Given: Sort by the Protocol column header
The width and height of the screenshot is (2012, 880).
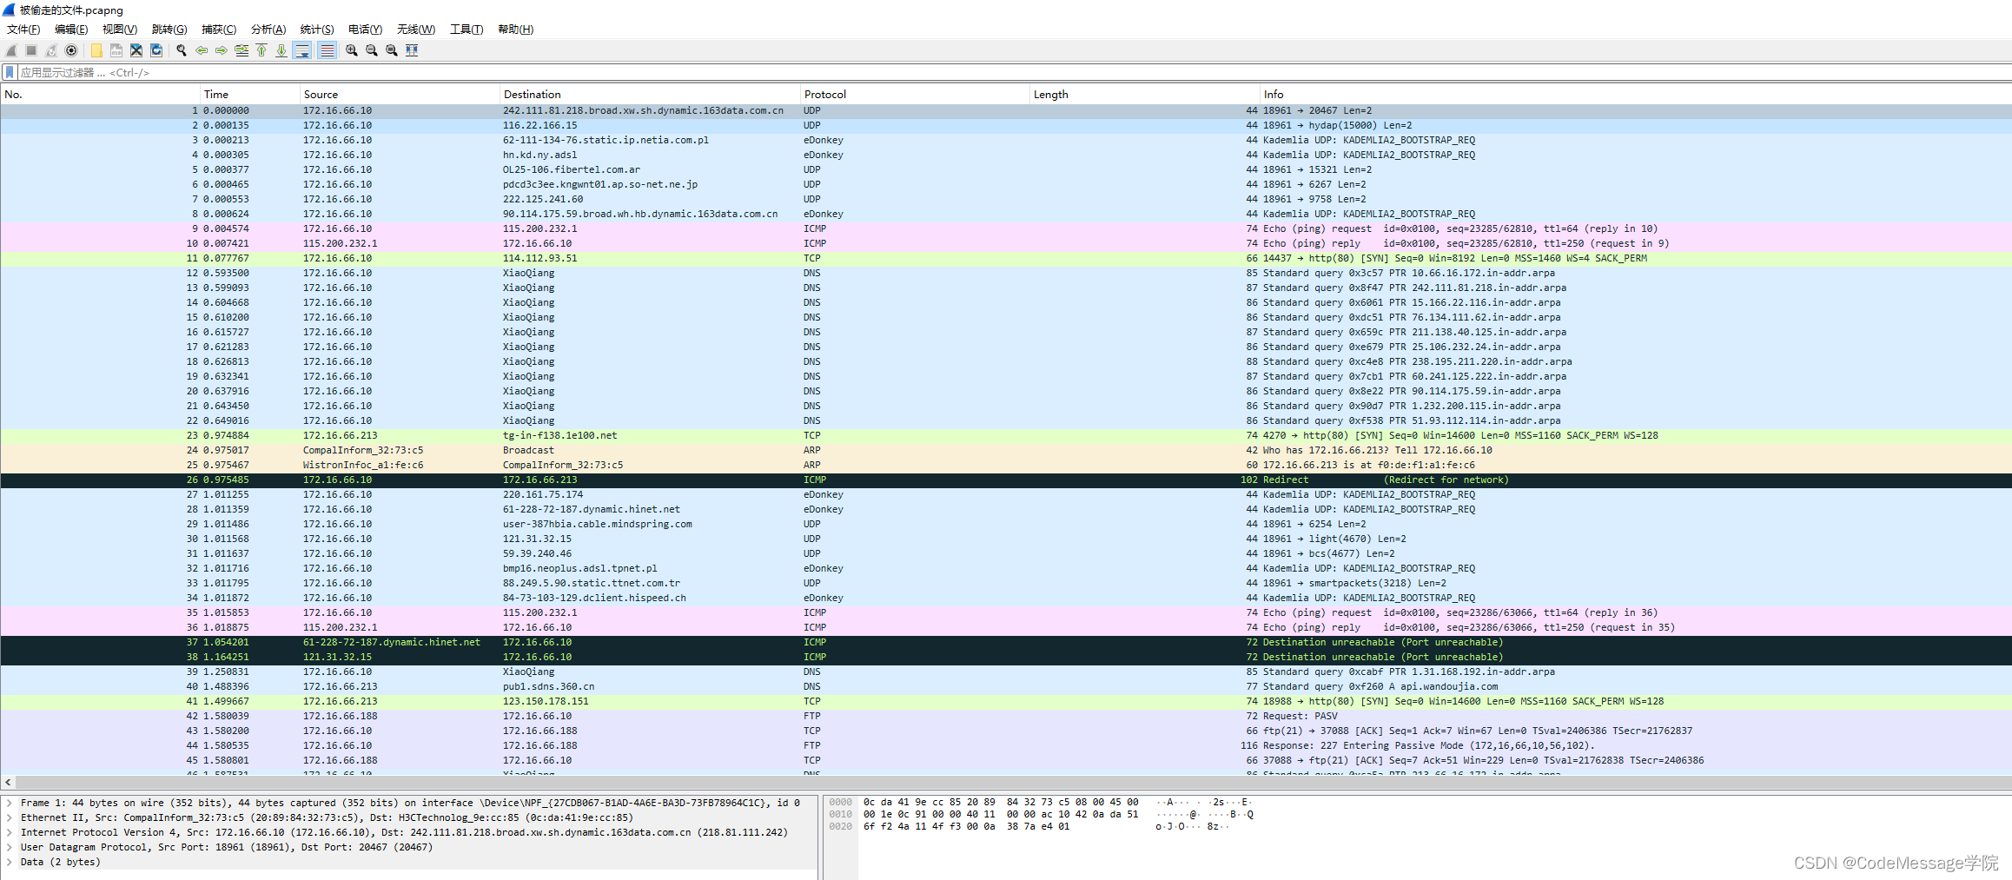Looking at the screenshot, I should click(x=915, y=95).
